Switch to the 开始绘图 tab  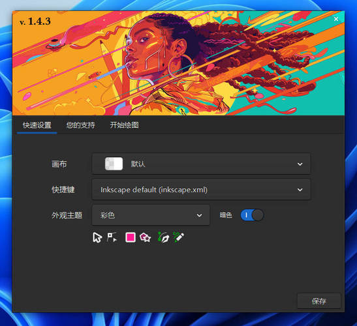[x=124, y=125]
